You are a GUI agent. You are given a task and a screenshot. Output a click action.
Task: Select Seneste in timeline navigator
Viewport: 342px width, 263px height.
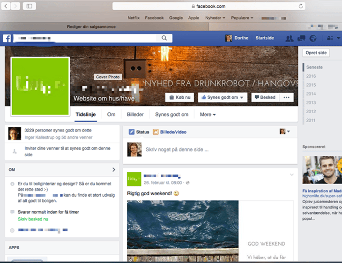click(x=314, y=67)
